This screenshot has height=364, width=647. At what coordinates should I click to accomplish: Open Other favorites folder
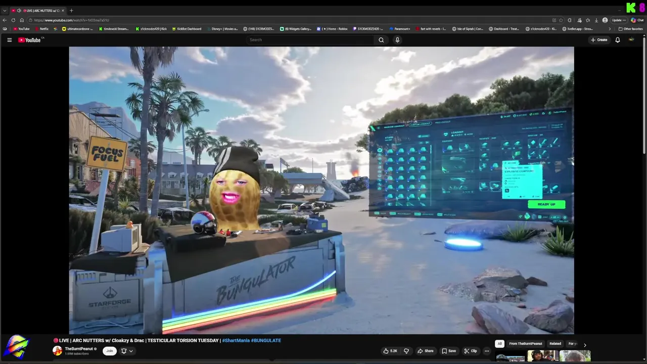tap(630, 29)
